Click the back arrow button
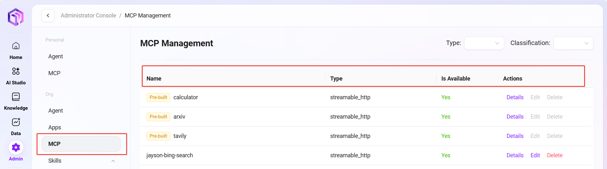The width and height of the screenshot is (607, 169). point(48,16)
